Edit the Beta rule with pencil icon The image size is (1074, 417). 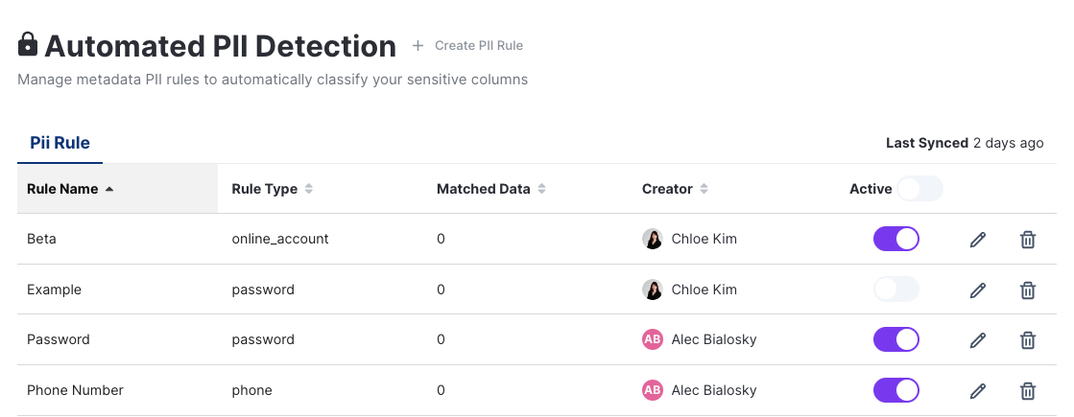click(978, 240)
